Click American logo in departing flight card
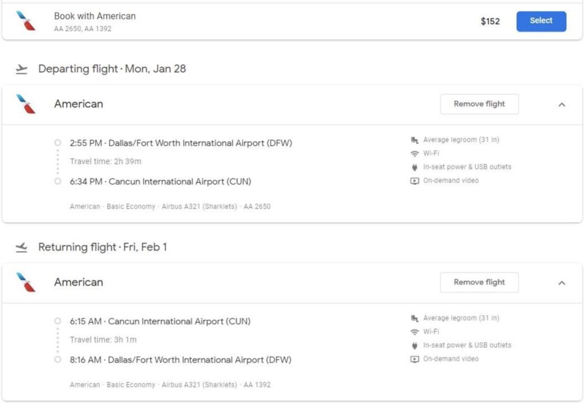 [26, 104]
